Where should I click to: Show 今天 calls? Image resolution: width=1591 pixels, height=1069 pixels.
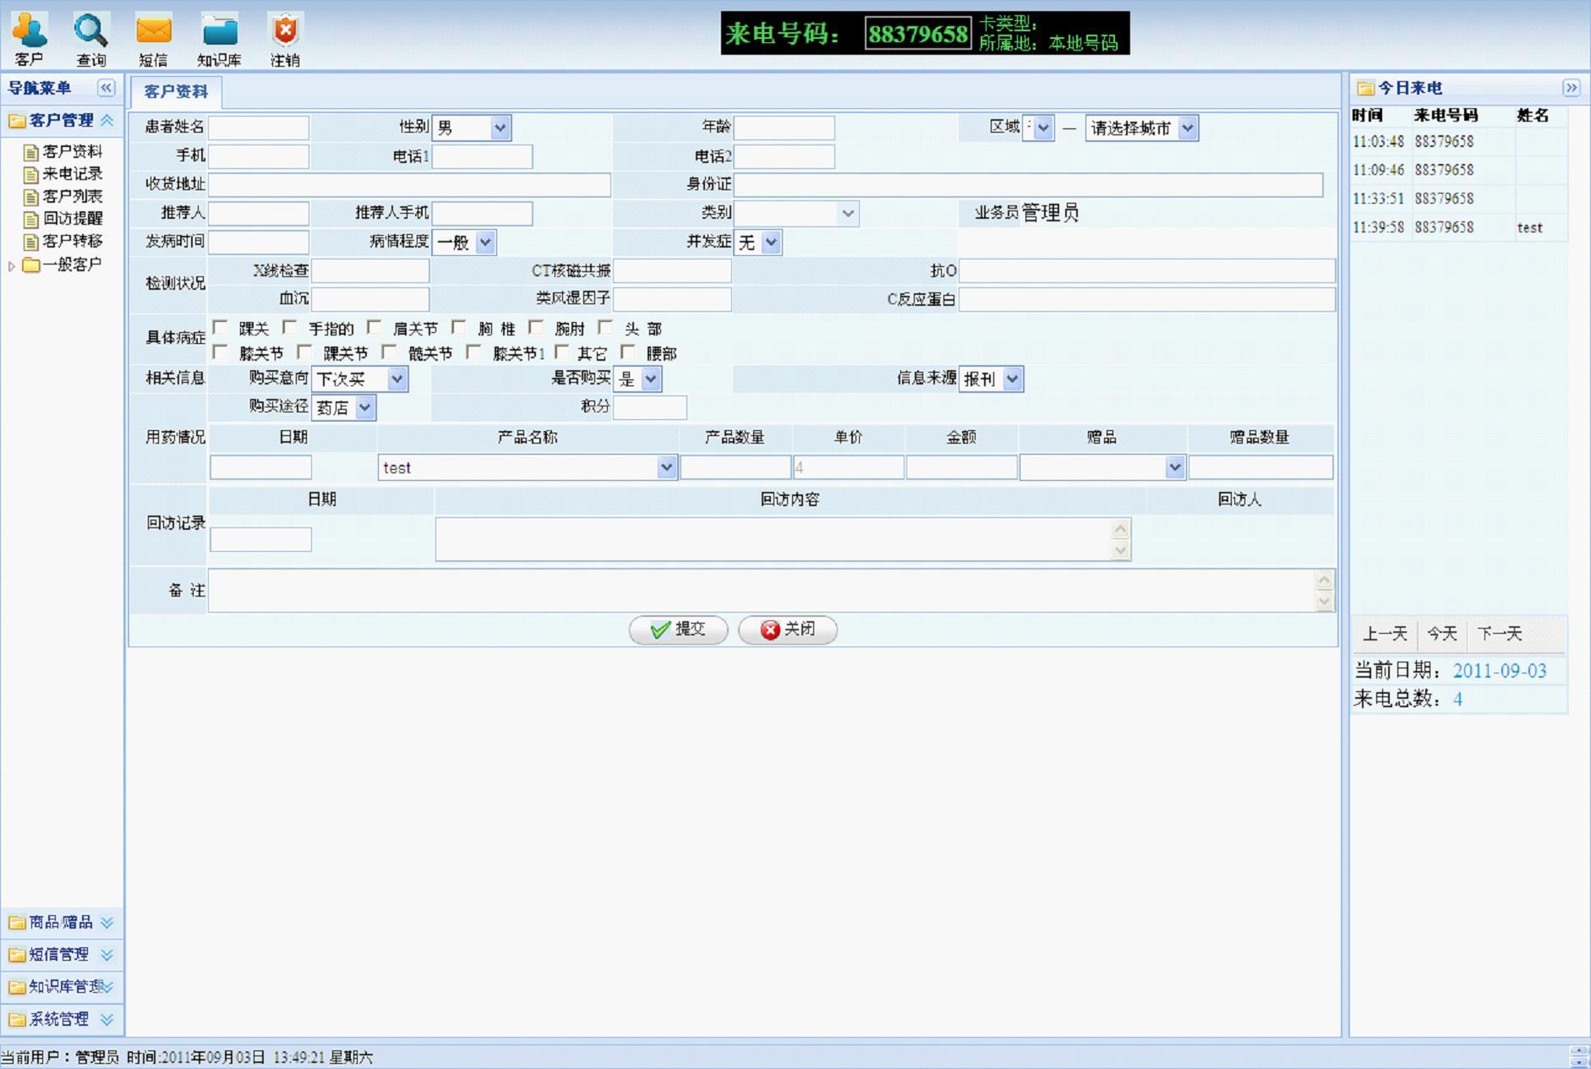tap(1442, 634)
